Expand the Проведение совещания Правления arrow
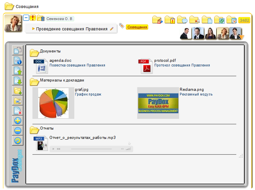The image size is (255, 190). click(33, 29)
